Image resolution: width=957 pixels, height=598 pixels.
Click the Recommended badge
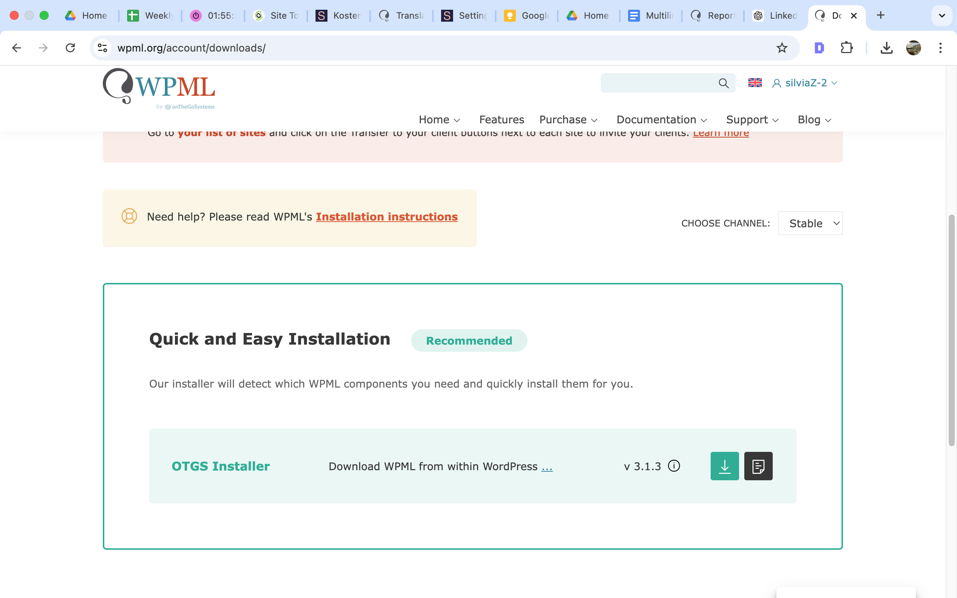coord(469,340)
